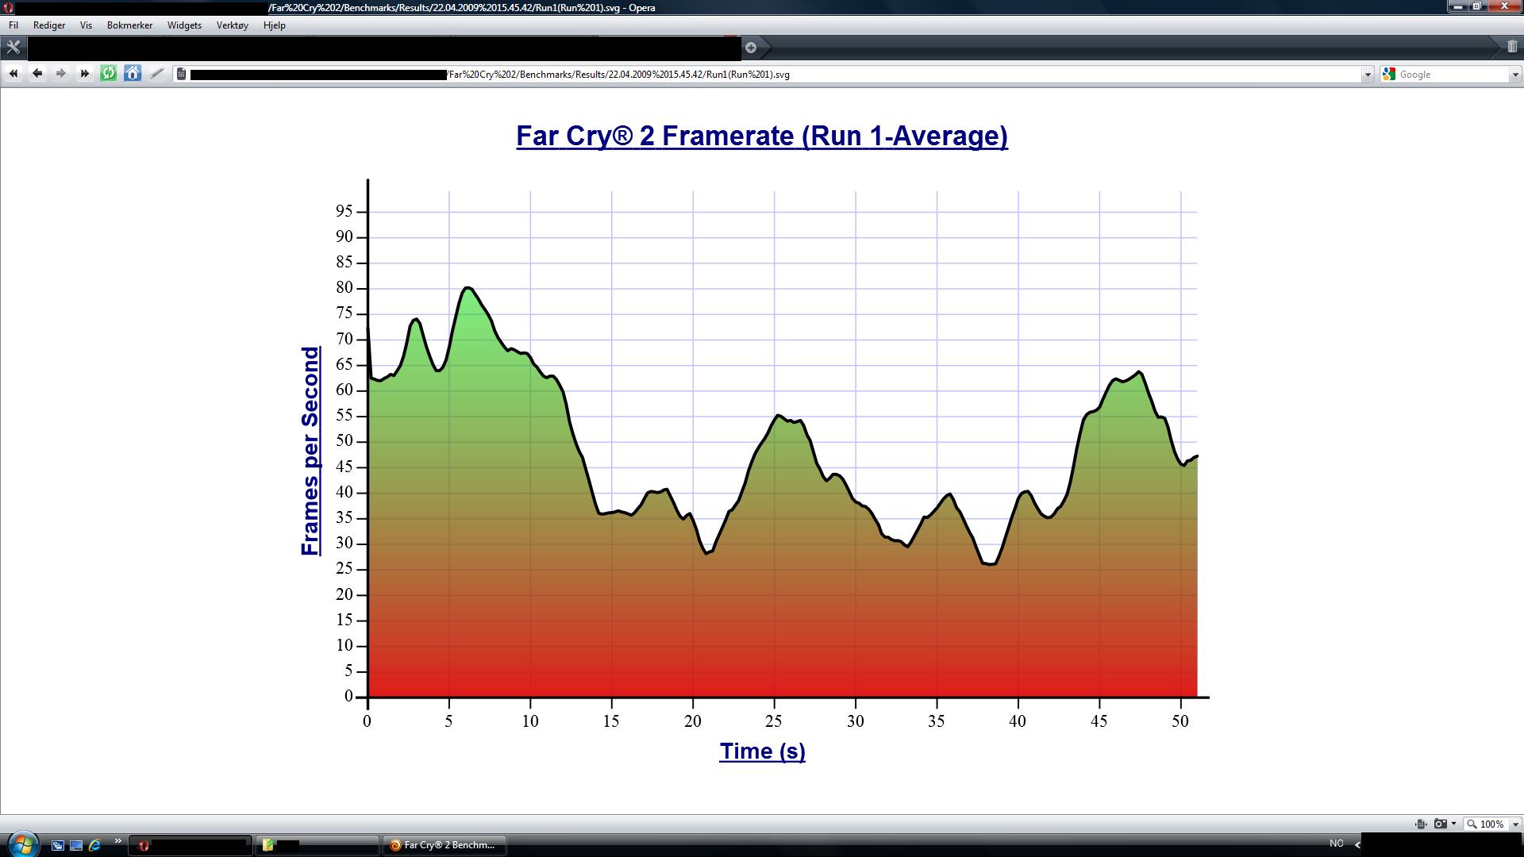Open the Verktøy menu

tap(233, 25)
